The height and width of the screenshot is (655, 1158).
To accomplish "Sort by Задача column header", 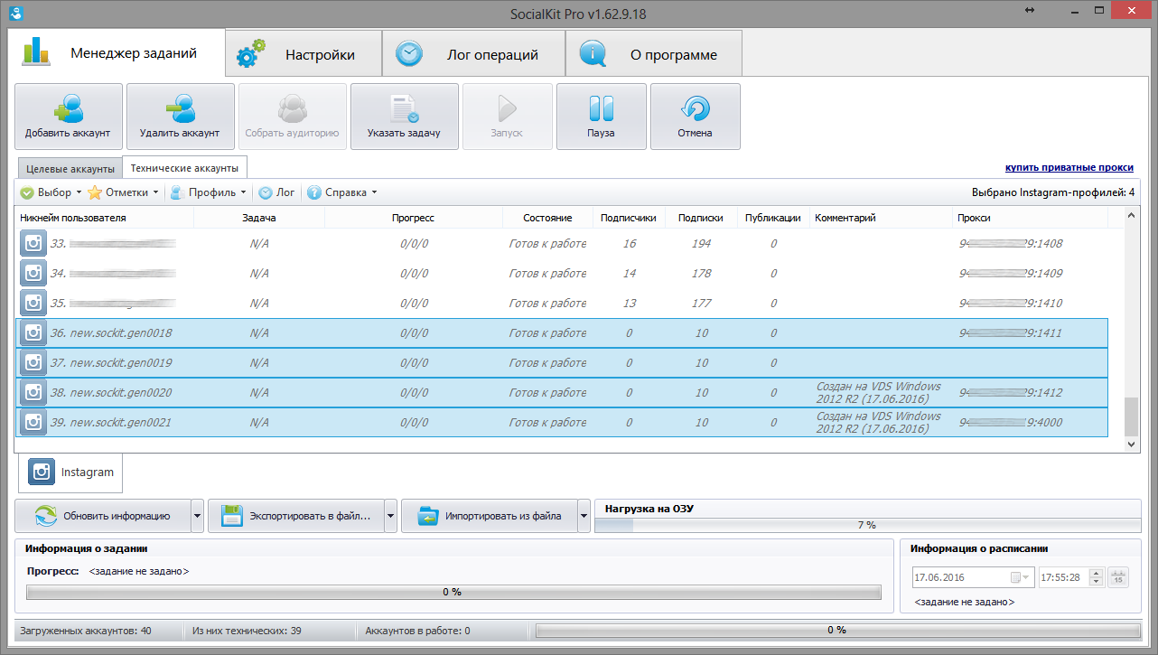I will click(259, 218).
